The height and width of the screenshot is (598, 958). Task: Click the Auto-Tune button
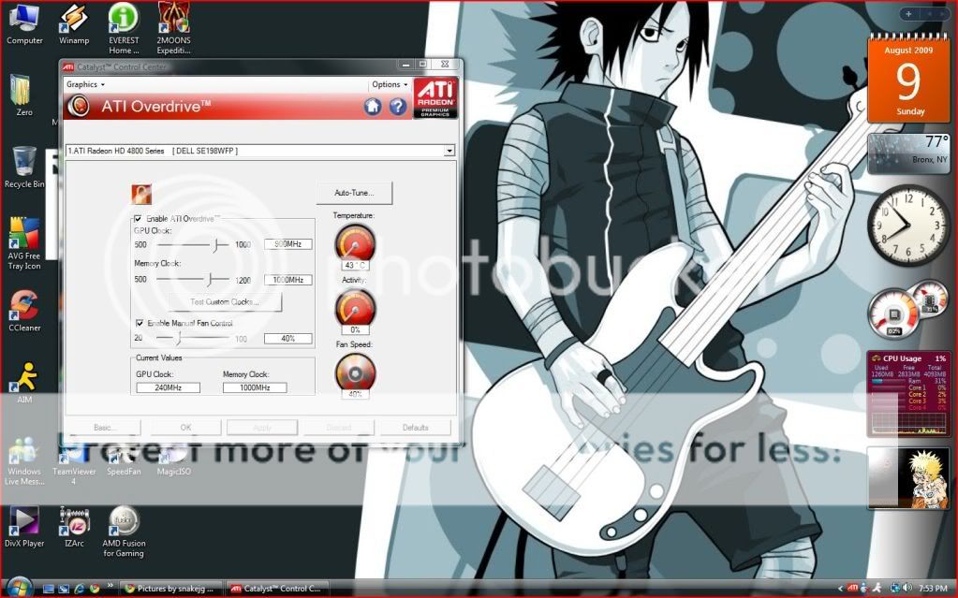(x=354, y=193)
